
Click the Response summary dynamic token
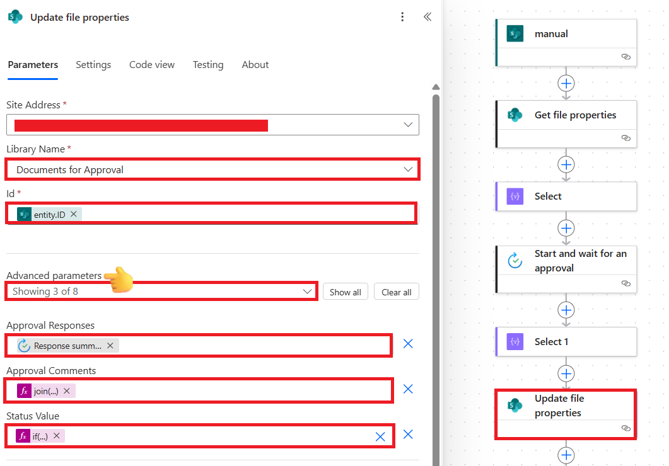(67, 346)
